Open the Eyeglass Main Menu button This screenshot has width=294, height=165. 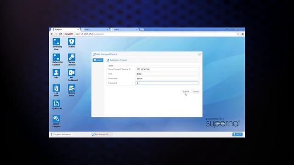coord(62,134)
